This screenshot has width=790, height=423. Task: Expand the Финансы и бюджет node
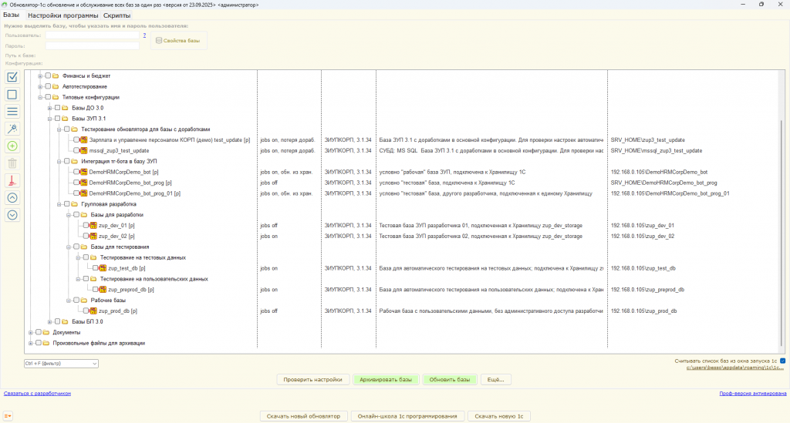[40, 76]
